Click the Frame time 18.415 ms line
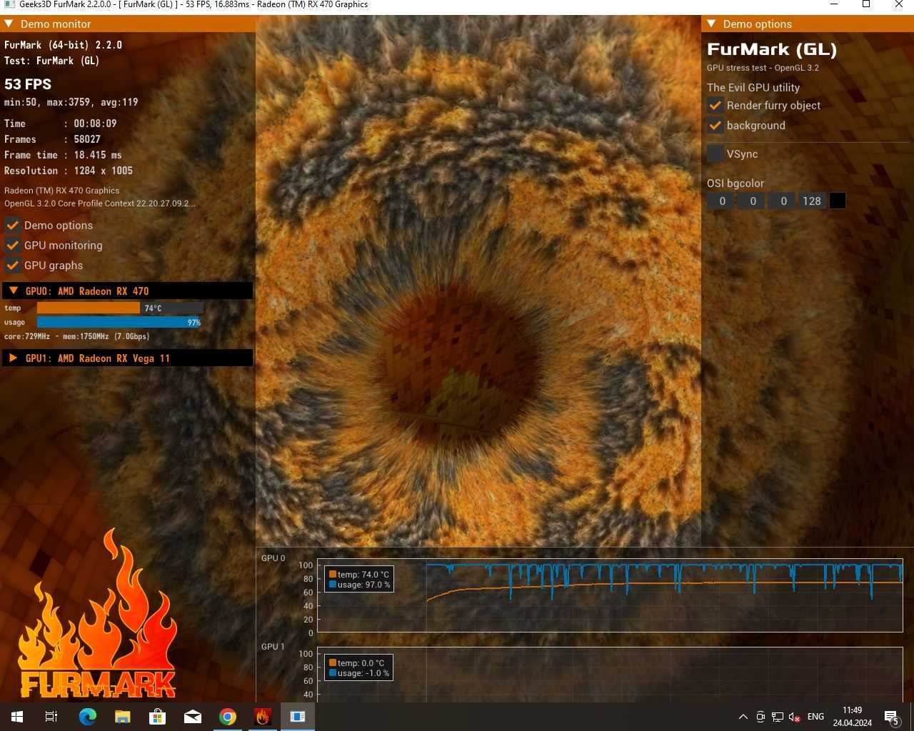This screenshot has width=914, height=731. click(63, 155)
